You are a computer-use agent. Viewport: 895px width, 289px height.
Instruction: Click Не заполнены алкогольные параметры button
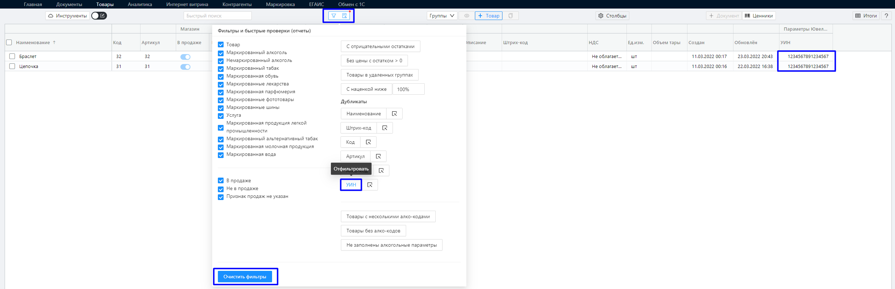pos(392,245)
